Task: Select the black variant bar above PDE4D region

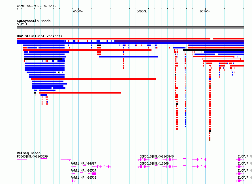Action: tap(43, 59)
